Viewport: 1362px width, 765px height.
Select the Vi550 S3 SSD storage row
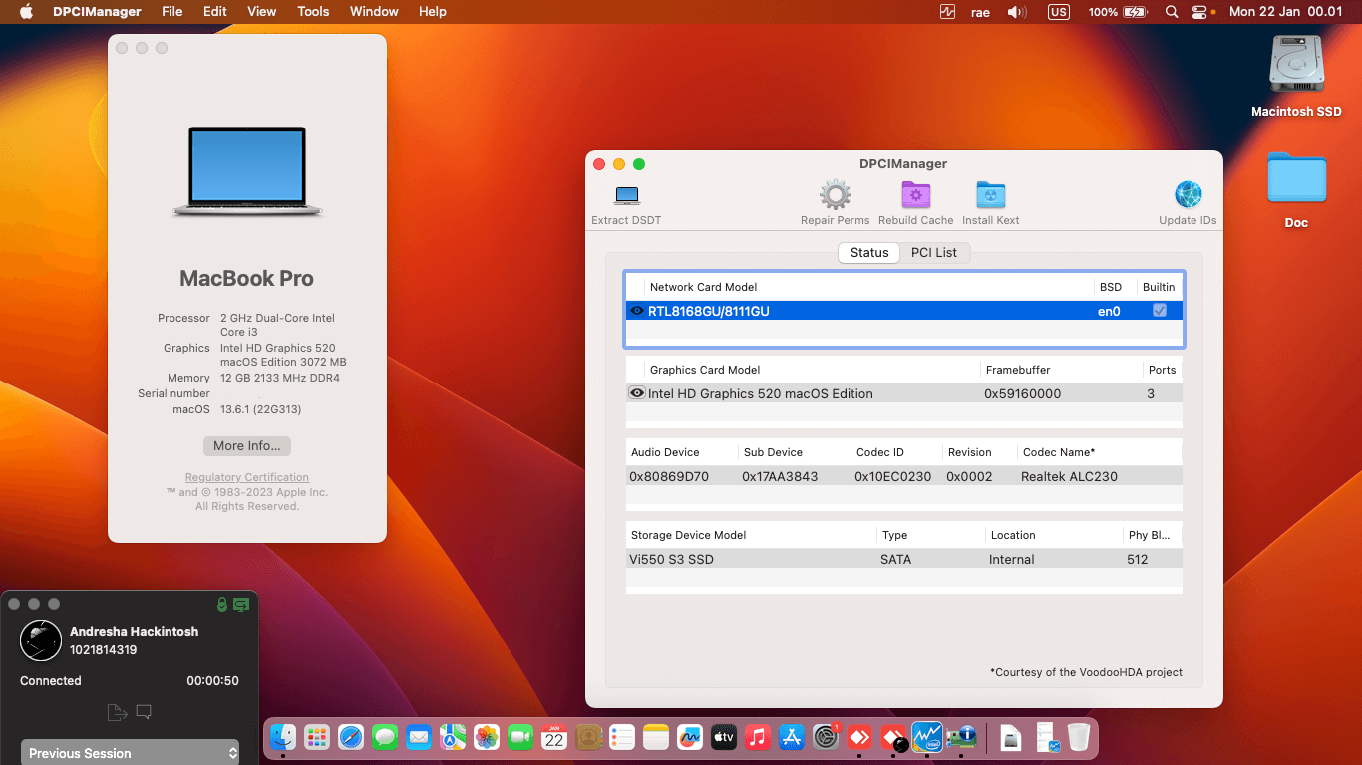coord(904,559)
